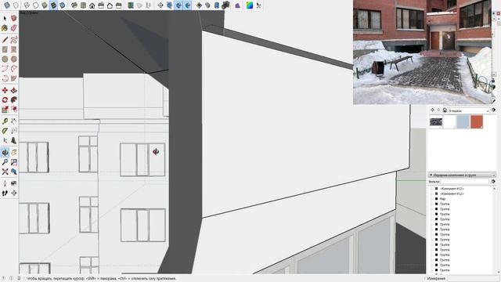Select the arrow Select tool
This screenshot has width=501, height=282.
[x=5, y=19]
